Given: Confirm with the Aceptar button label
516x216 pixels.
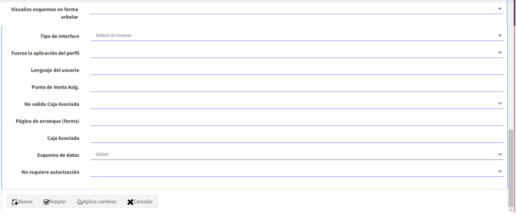Looking at the screenshot, I should (x=58, y=202).
